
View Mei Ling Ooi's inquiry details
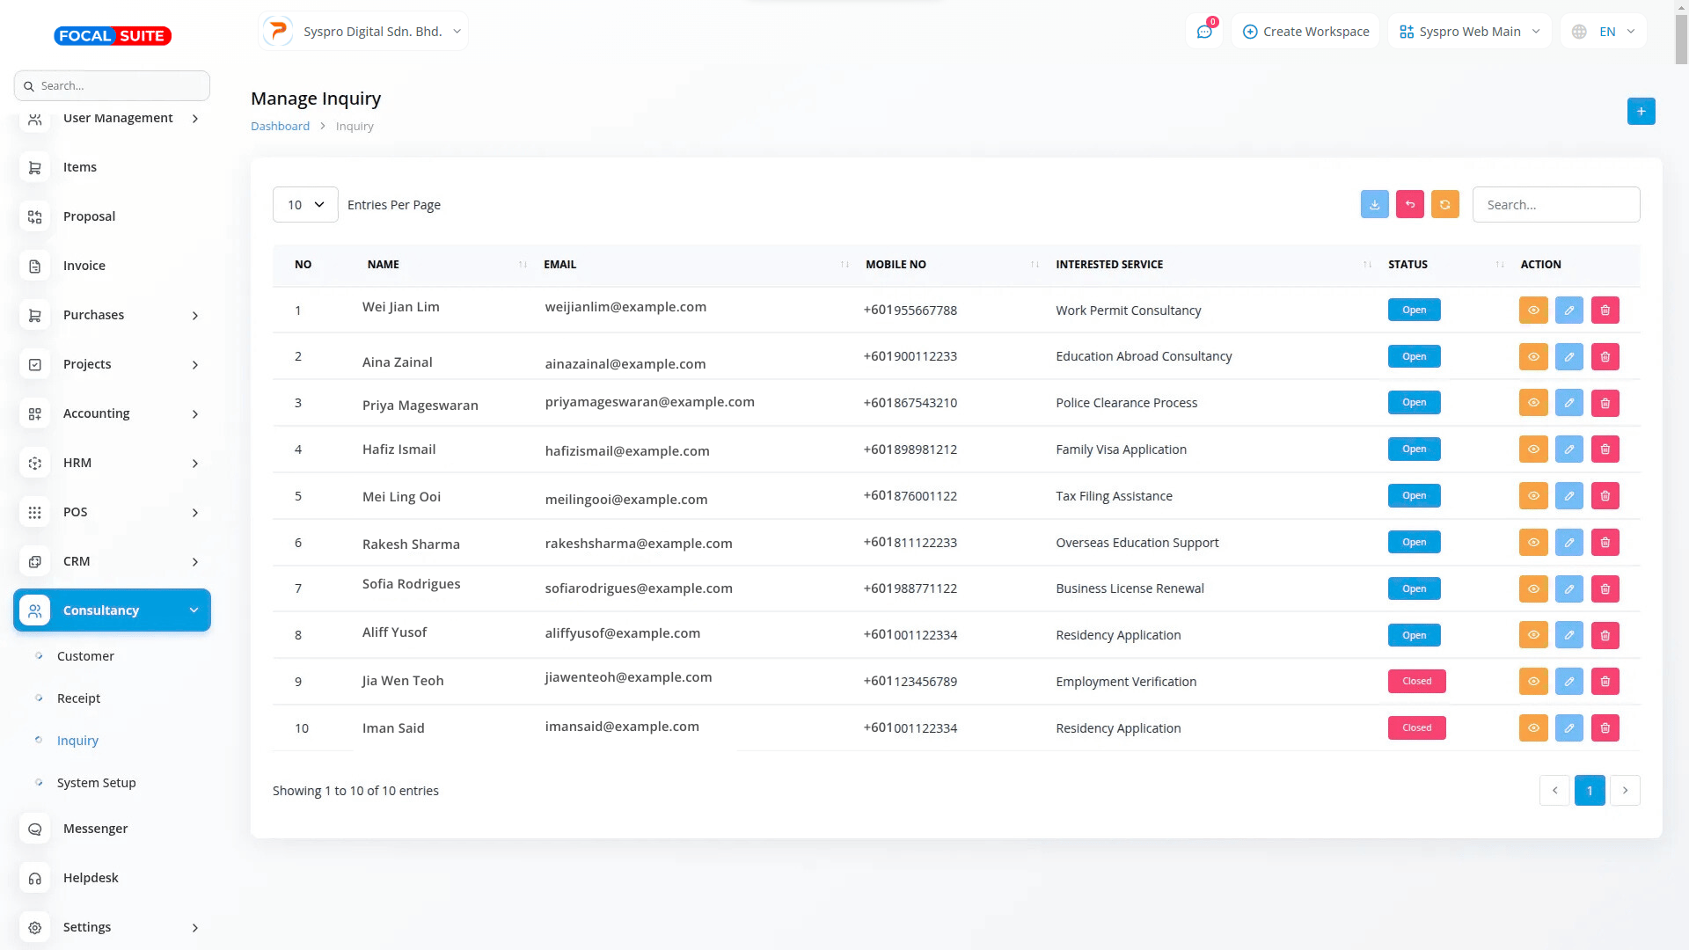pyautogui.click(x=1532, y=496)
